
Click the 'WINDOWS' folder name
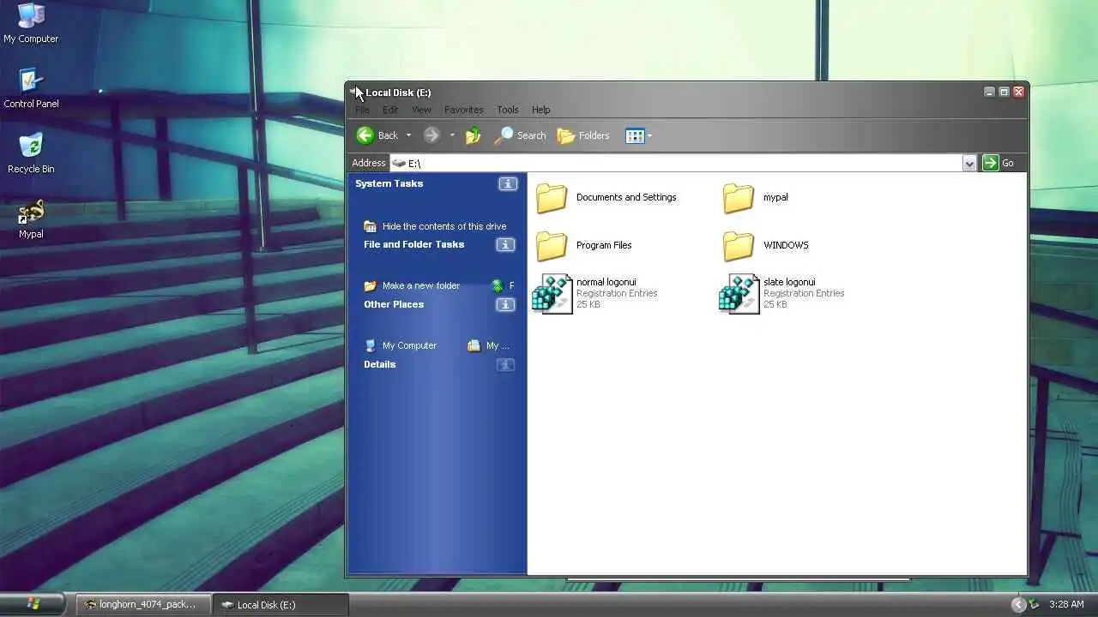click(x=786, y=245)
